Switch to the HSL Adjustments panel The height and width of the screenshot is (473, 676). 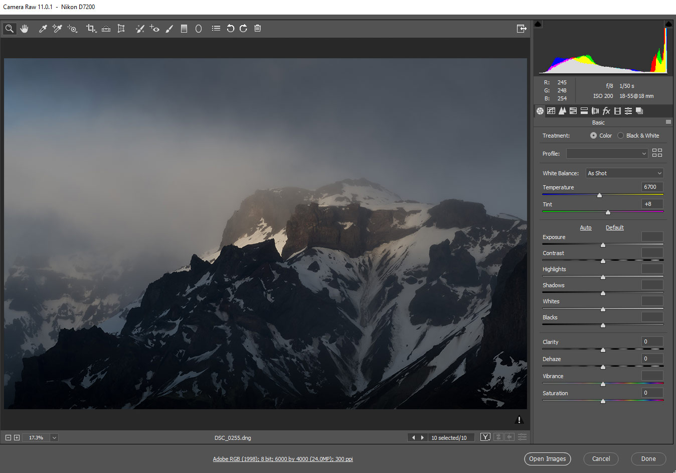click(573, 111)
